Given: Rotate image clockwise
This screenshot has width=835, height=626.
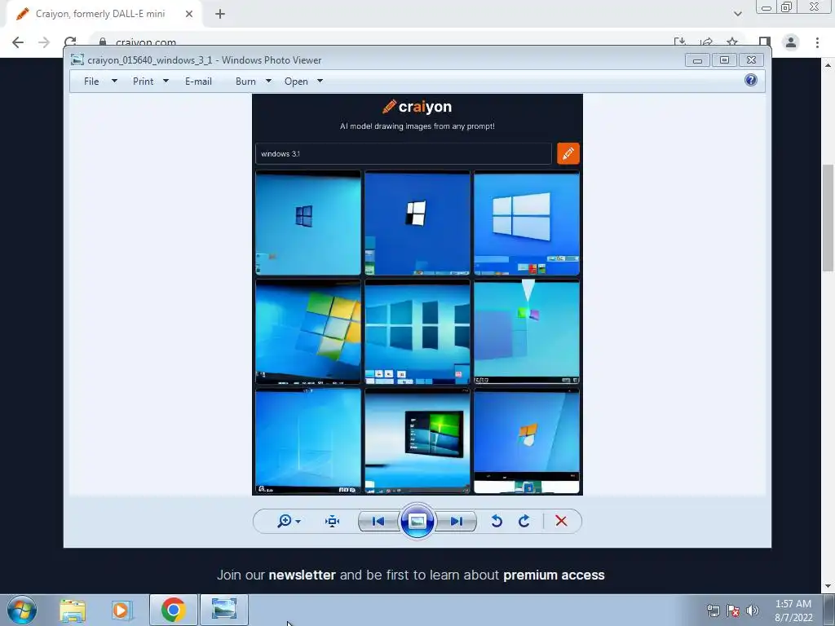Looking at the screenshot, I should (x=524, y=521).
